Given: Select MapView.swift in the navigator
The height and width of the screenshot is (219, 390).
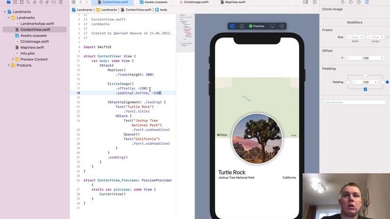Looking at the screenshot, I should click(x=32, y=47).
